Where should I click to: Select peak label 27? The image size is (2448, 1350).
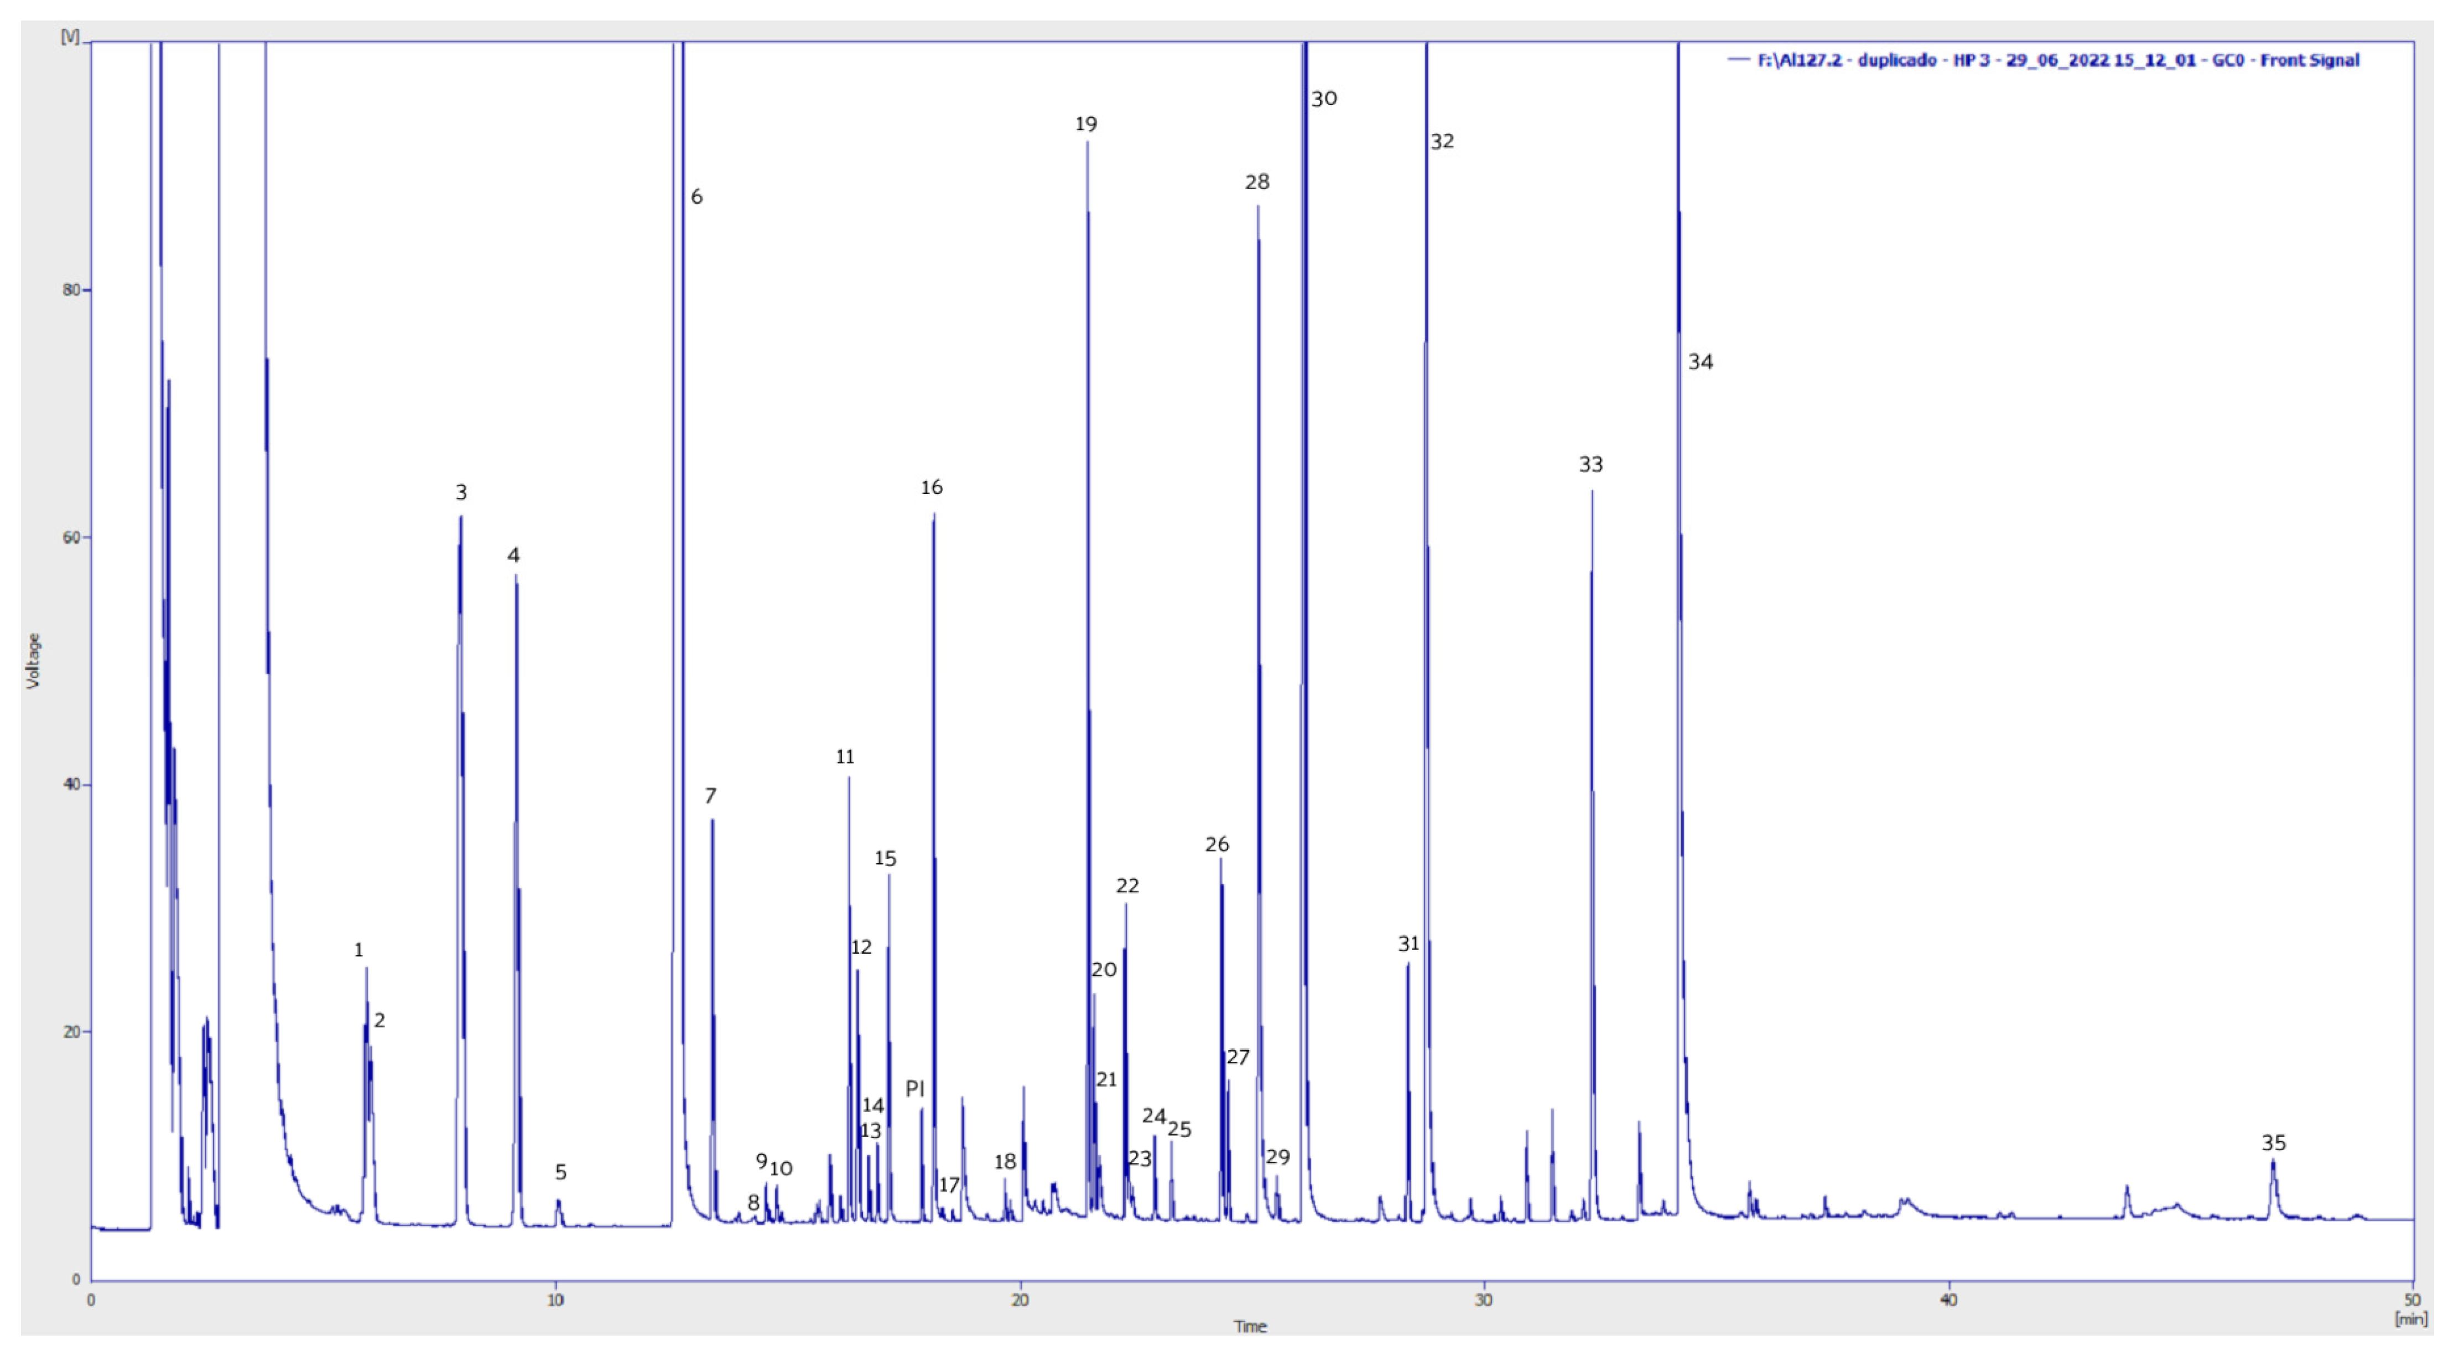coord(1238,1057)
